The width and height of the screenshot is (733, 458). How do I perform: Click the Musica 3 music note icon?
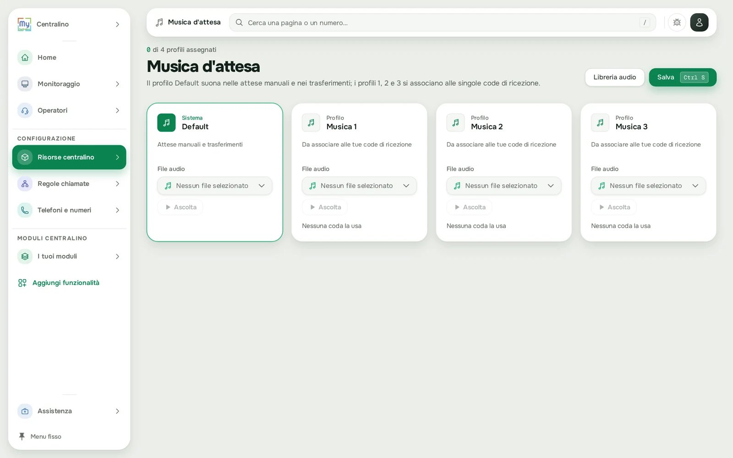600,123
